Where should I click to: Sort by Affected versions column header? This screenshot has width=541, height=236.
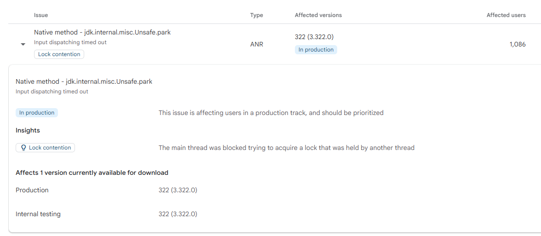[318, 15]
